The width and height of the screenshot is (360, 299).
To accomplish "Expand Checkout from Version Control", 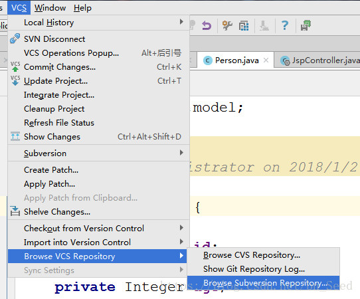I will click(99, 229).
